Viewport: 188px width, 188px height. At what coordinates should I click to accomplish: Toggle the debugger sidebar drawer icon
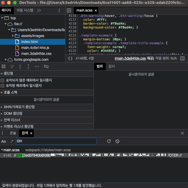[x=182, y=58]
